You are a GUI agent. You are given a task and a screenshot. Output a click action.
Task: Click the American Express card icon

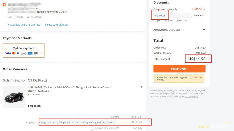tap(30, 54)
